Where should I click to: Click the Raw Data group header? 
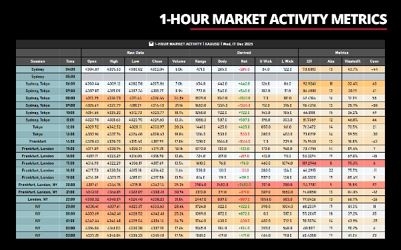136,53
